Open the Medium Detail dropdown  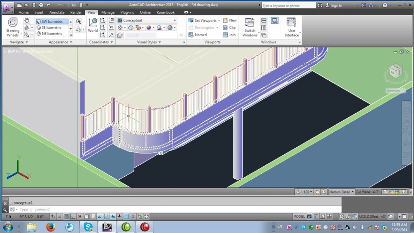341,192
